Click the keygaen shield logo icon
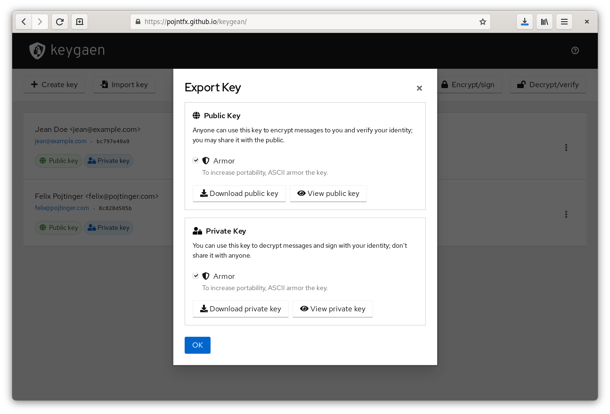 [37, 50]
